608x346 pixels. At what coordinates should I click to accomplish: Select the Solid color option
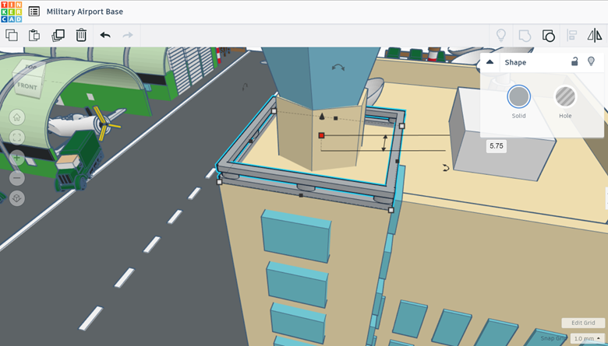[518, 96]
